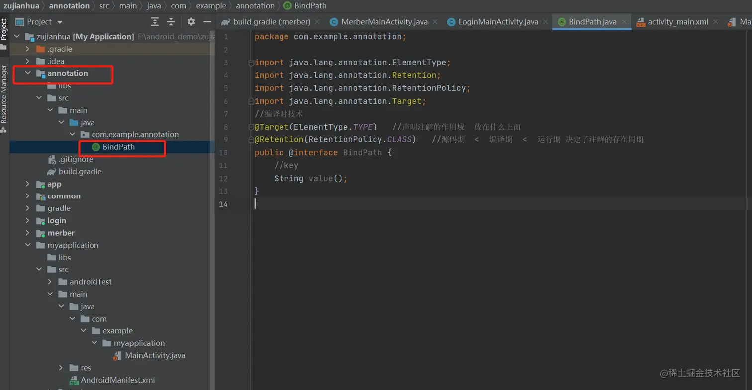Click the Collapse All icon in Project panel
752x390 pixels.
pyautogui.click(x=171, y=22)
